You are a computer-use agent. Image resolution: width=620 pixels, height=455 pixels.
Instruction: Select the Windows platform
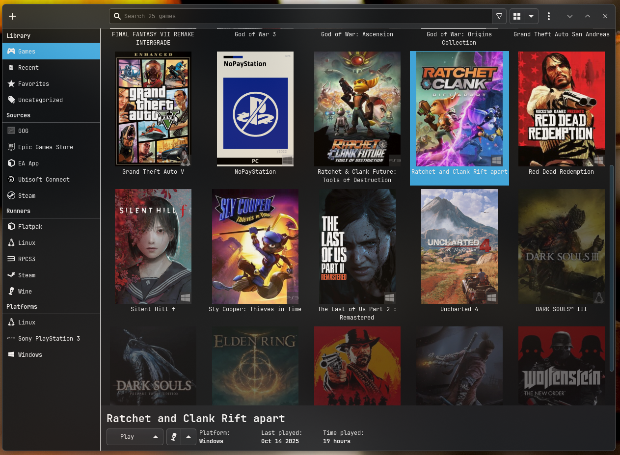coord(52,354)
